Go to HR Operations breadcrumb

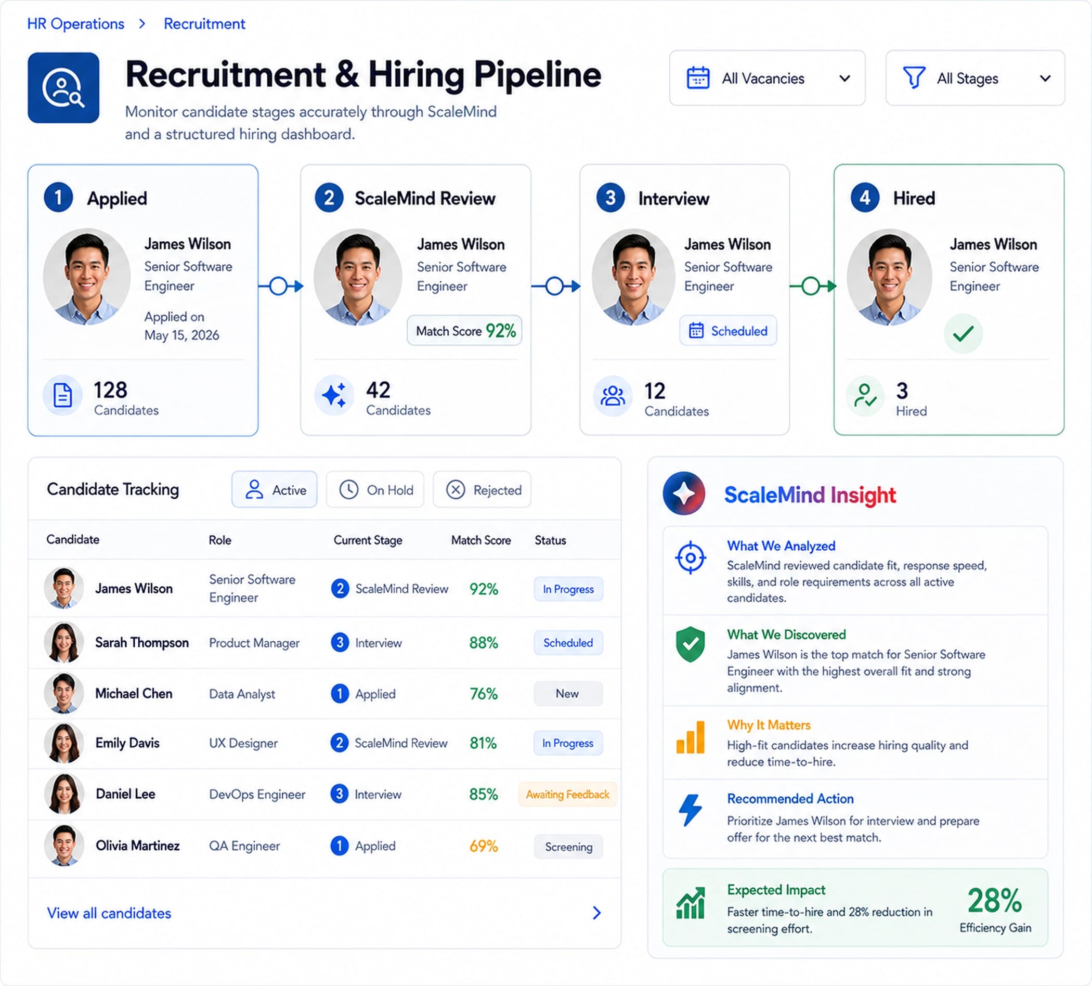click(76, 24)
